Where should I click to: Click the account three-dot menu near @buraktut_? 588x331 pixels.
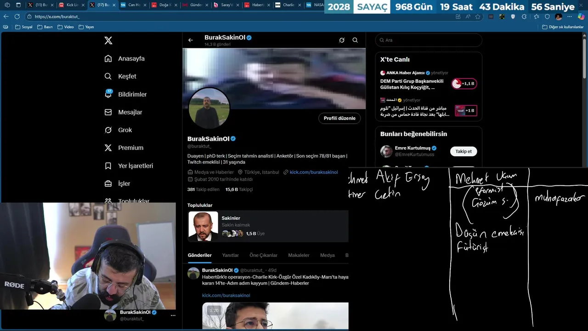(173, 315)
